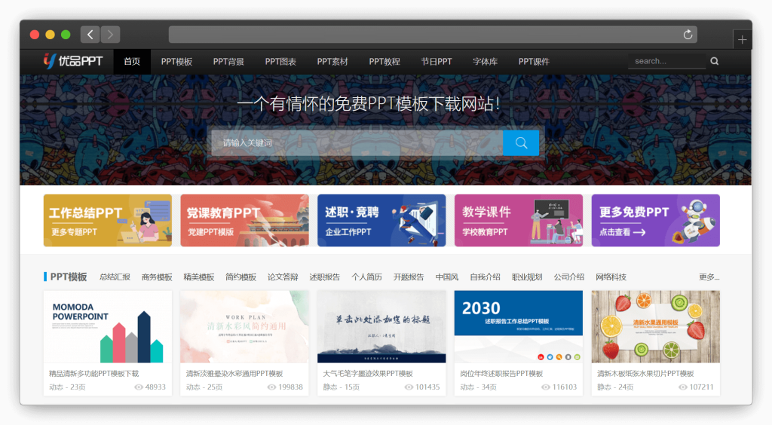Viewport: 772px width, 425px height.
Task: Open the 首页 nav tab
Action: coord(132,62)
